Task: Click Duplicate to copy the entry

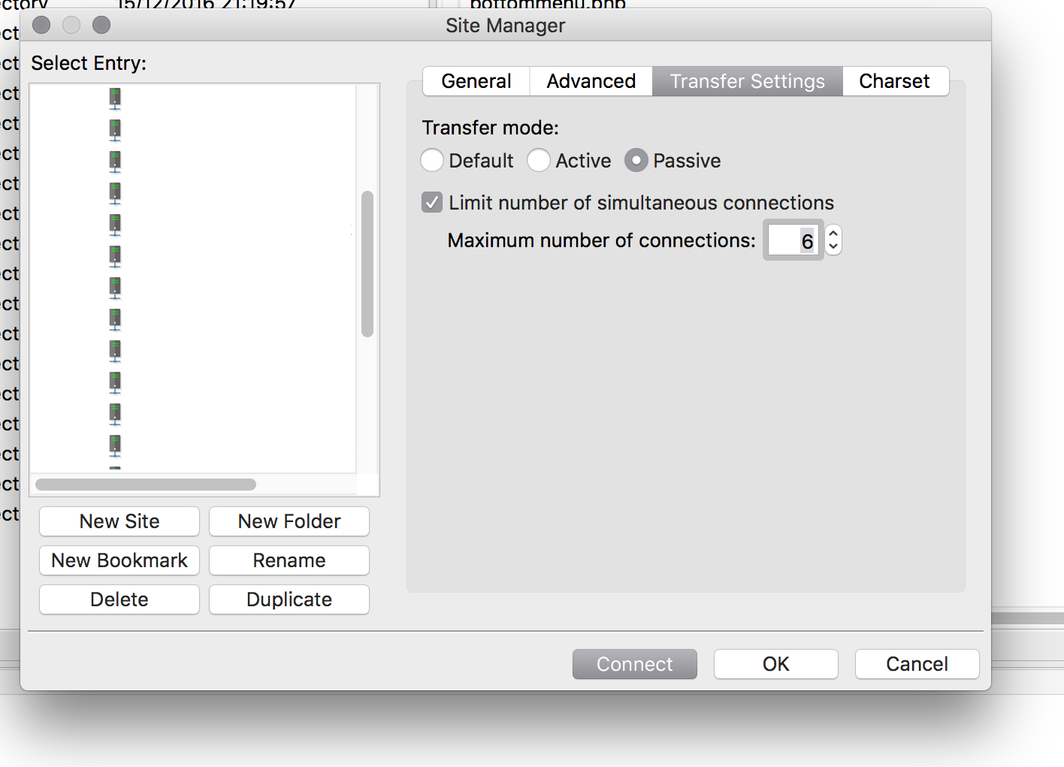Action: [289, 599]
